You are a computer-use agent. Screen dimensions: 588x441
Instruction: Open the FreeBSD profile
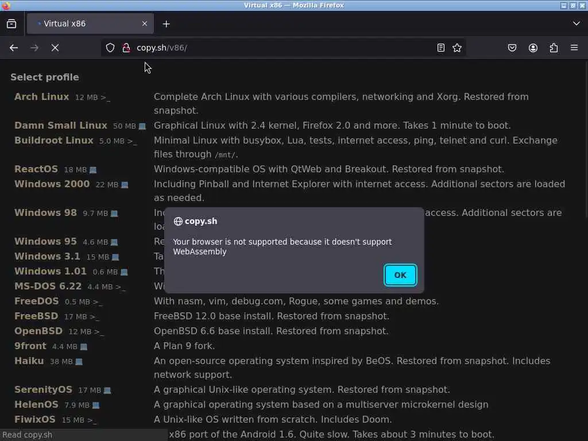point(36,316)
